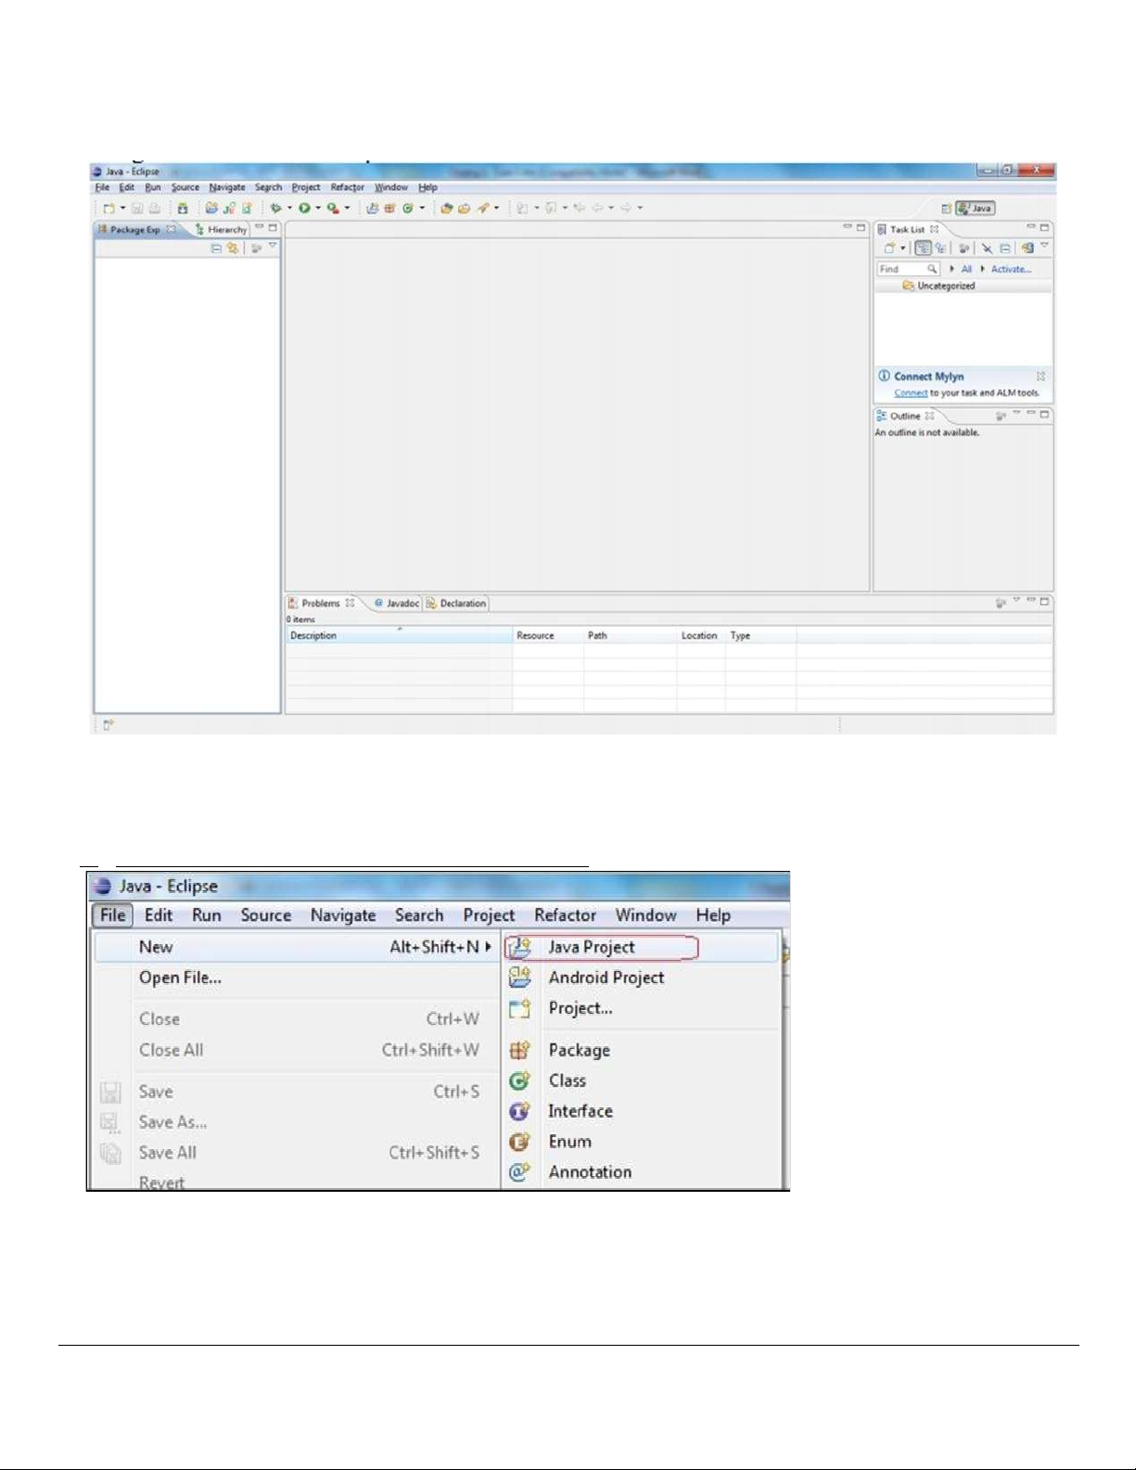1136x1470 pixels.
Task: Click the Enum icon in the New submenu
Action: click(519, 1142)
